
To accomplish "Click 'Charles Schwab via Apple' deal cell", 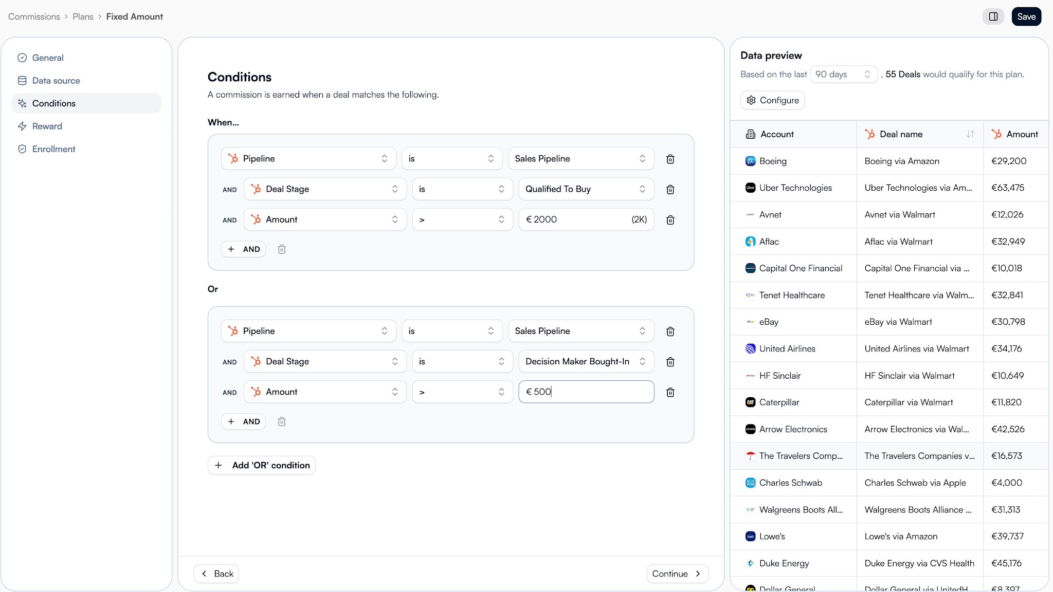I will click(x=920, y=483).
